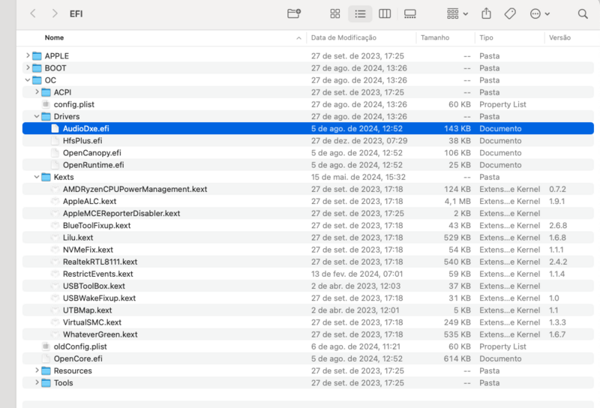Screen dimensions: 600x408
Task: Open the more actions ellipsis menu
Action: [x=539, y=13]
